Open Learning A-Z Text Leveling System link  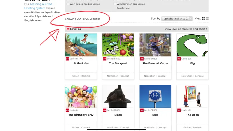point(38,6)
